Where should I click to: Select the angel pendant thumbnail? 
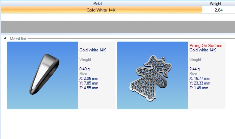click(152, 75)
